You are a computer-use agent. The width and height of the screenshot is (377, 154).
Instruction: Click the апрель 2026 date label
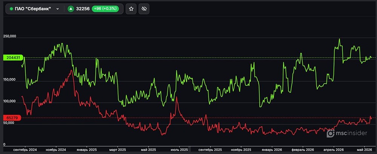click(334, 150)
